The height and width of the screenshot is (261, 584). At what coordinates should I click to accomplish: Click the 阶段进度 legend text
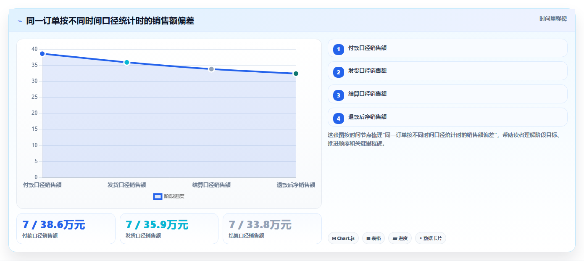click(x=174, y=196)
